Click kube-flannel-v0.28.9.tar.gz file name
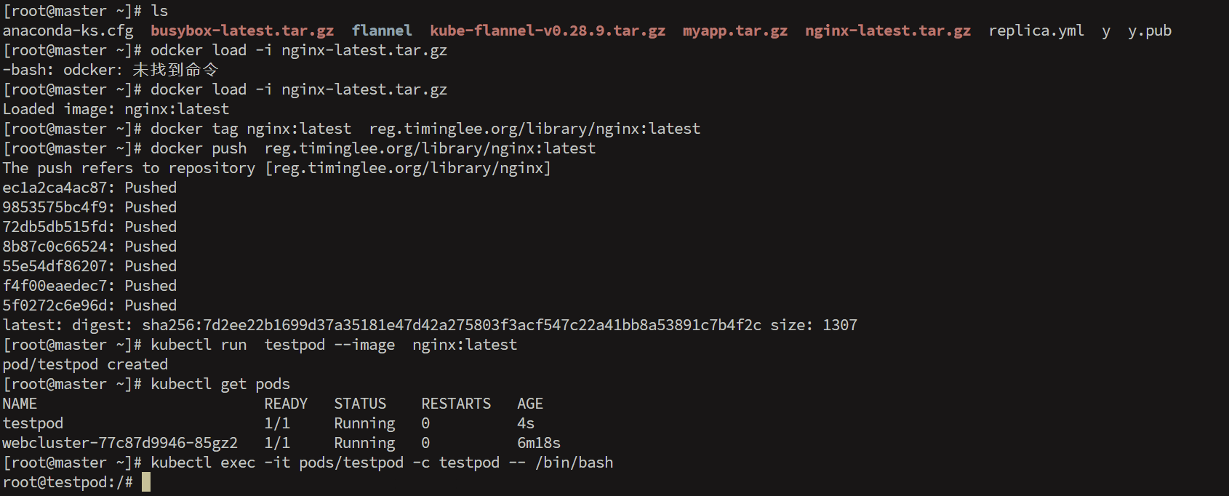This screenshot has height=496, width=1229. (548, 31)
